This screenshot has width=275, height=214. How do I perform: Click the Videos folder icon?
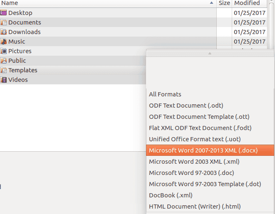(3, 80)
